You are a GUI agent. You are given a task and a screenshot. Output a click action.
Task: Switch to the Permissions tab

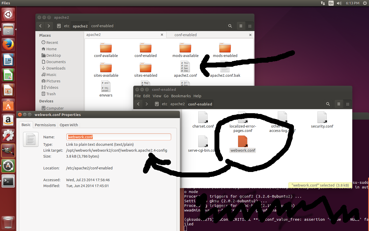pos(45,125)
